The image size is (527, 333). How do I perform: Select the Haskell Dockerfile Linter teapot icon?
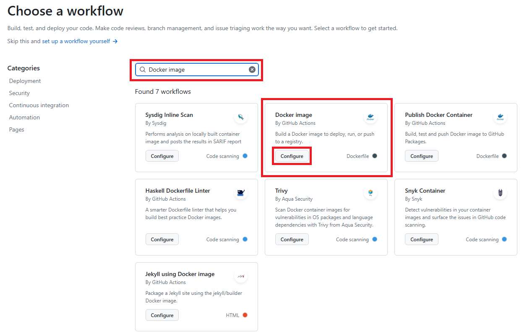240,193
